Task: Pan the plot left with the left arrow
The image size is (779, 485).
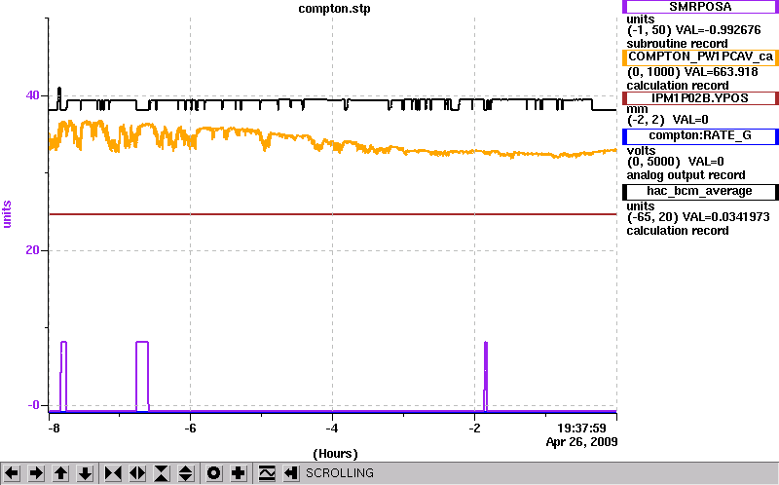Action: 12,473
